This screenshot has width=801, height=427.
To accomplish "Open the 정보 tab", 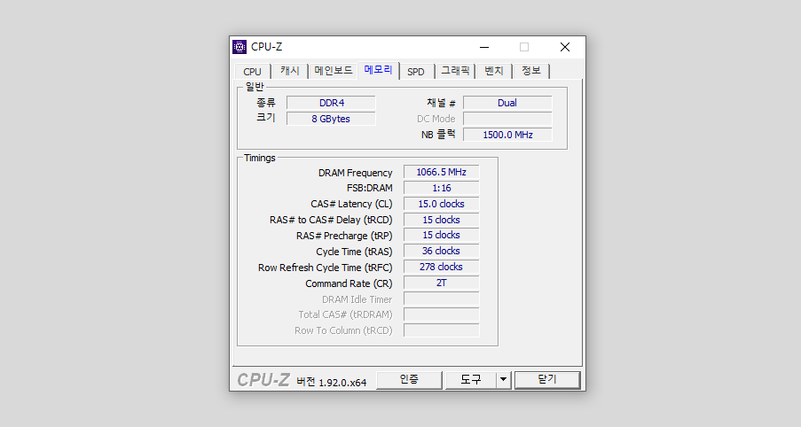I will pos(530,71).
